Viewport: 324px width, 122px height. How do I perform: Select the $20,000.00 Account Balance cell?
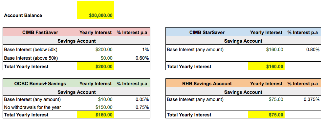point(96,10)
